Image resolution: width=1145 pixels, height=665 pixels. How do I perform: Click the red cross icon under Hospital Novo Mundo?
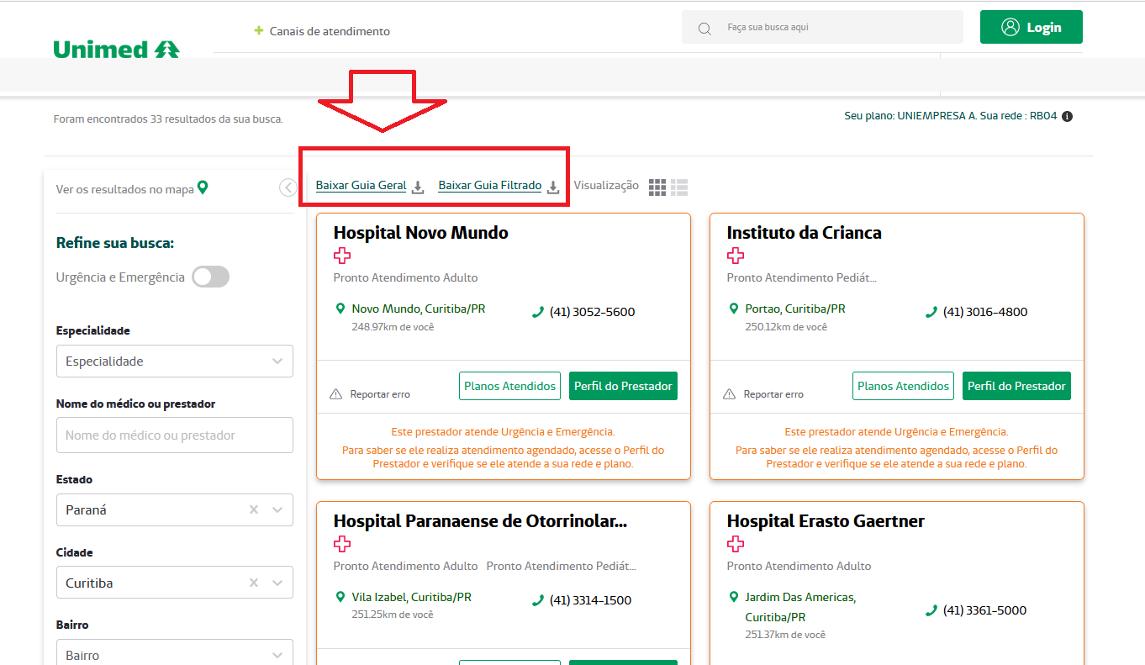tap(342, 256)
